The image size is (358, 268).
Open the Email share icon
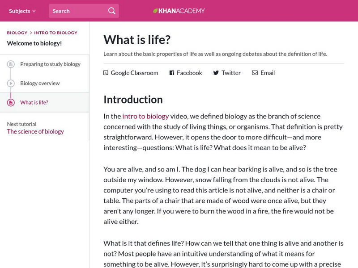pyautogui.click(x=255, y=73)
